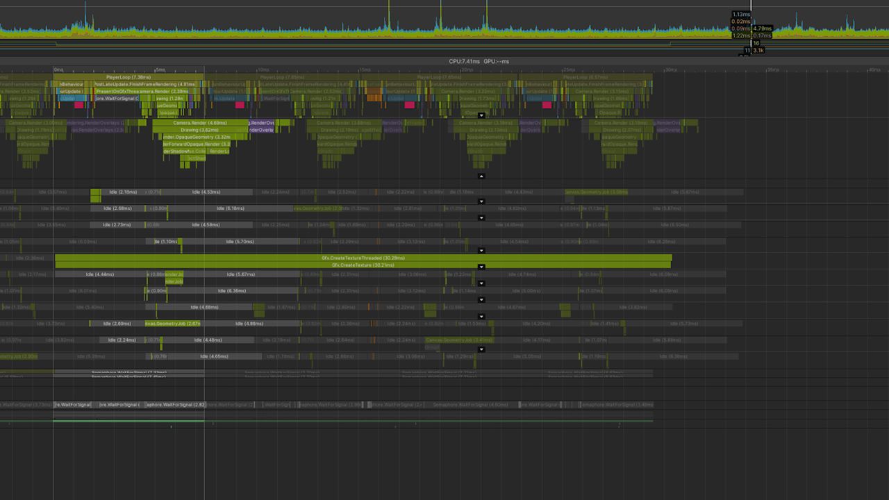
Task: Click the CPU:7.41ms frame time label
Action: click(465, 61)
